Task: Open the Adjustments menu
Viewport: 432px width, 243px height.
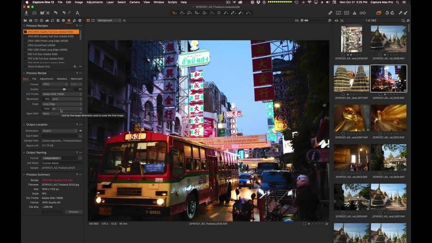Action: point(94,2)
